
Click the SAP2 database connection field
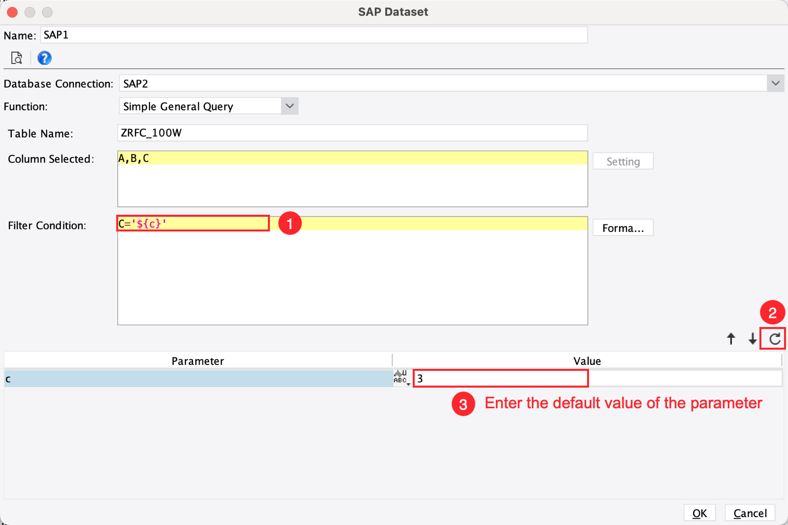point(443,83)
